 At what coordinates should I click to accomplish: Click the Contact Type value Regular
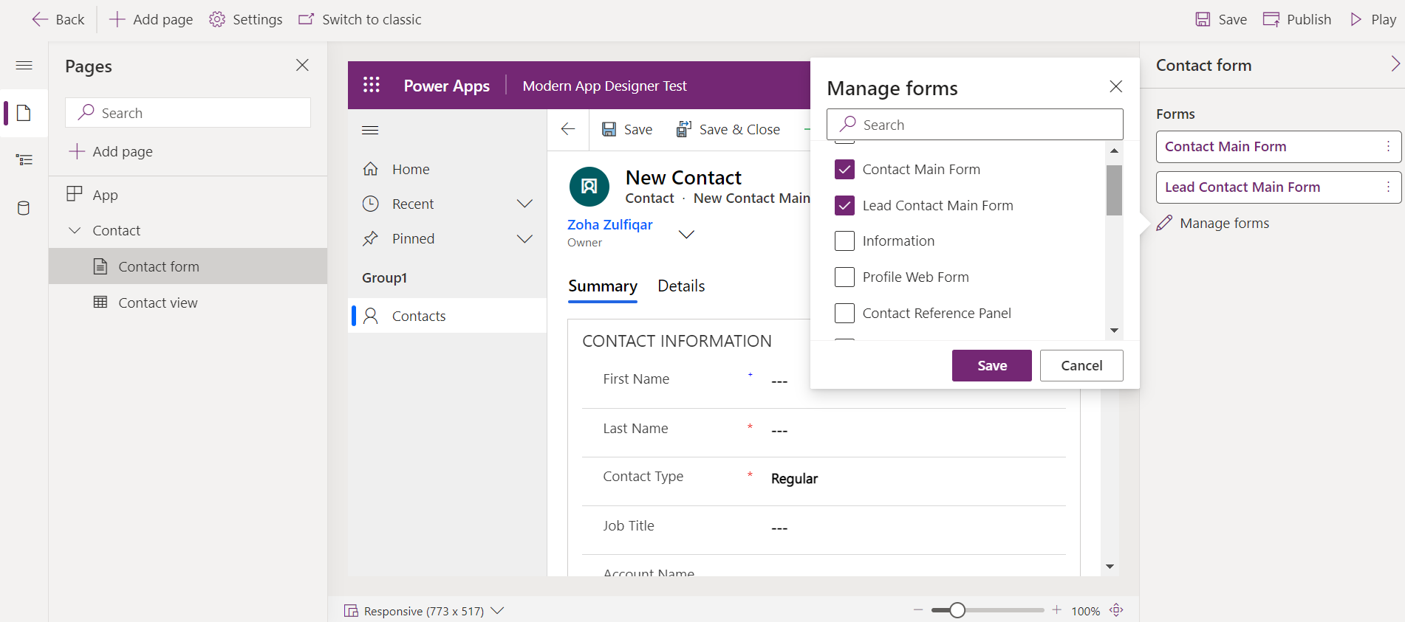click(794, 479)
